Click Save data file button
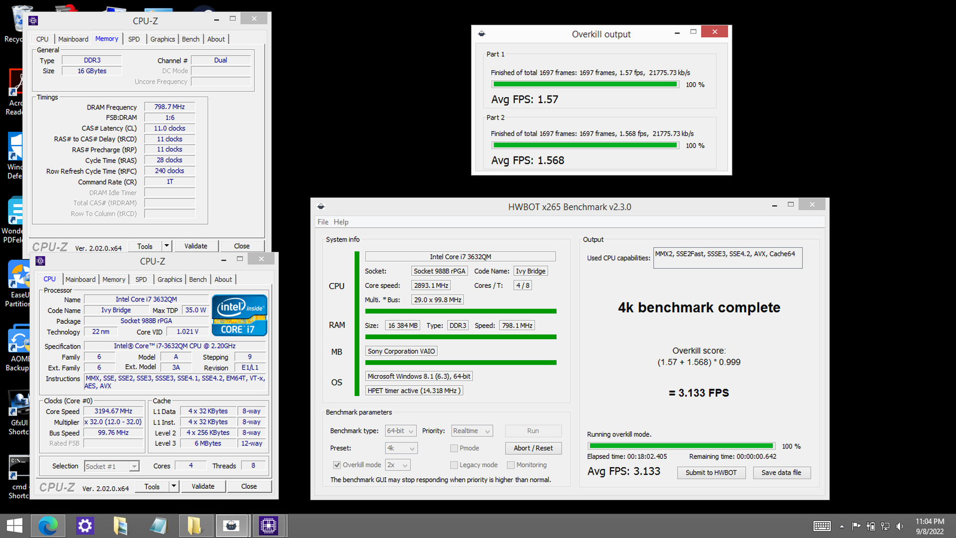This screenshot has height=538, width=956. pyautogui.click(x=781, y=473)
